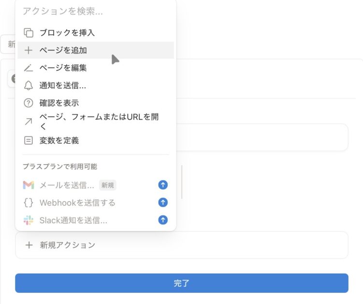This screenshot has width=363, height=304.
Task: Click the Insert Block copy icon
Action: coord(29,33)
